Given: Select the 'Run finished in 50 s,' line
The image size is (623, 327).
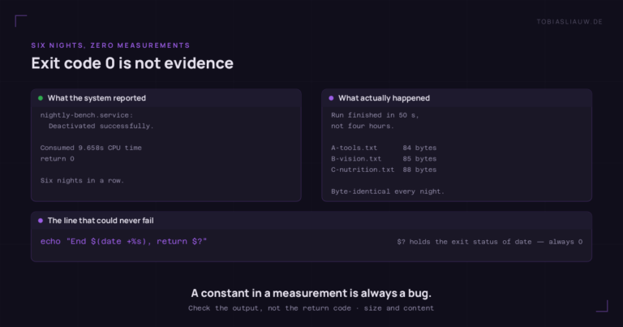Looking at the screenshot, I should [x=375, y=115].
